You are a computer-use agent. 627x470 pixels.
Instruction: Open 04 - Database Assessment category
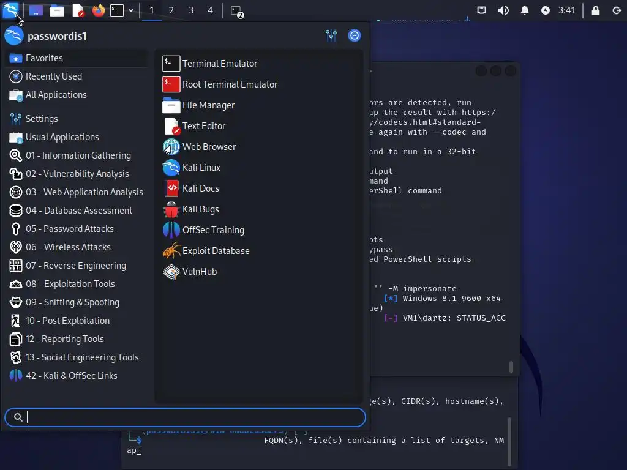[76, 211]
